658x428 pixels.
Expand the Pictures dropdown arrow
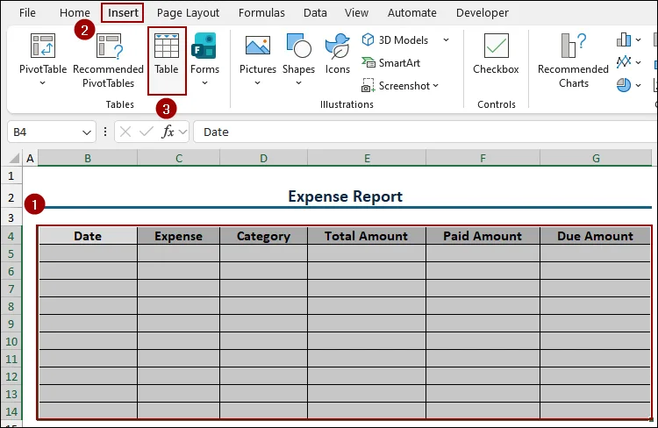pos(257,83)
